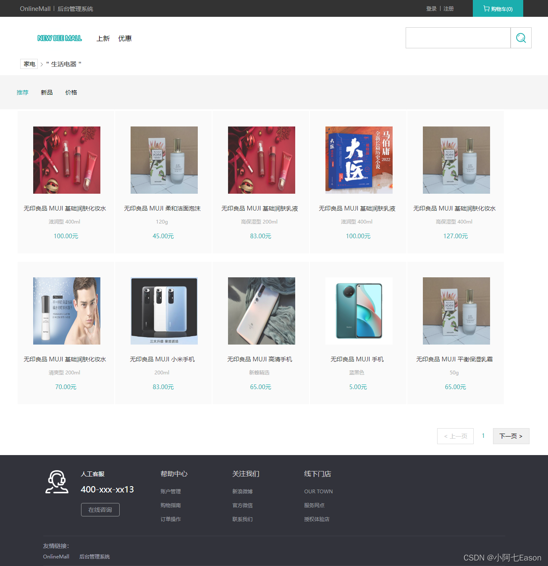Viewport: 548px width, 566px height.
Task: Click the customer service headset icon
Action: pyautogui.click(x=57, y=482)
